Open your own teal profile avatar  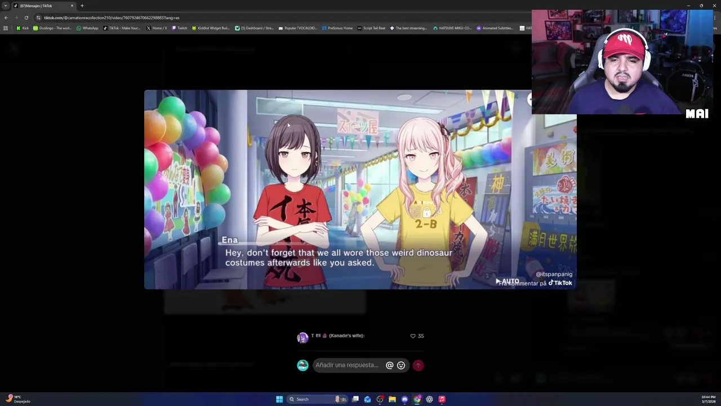click(302, 365)
